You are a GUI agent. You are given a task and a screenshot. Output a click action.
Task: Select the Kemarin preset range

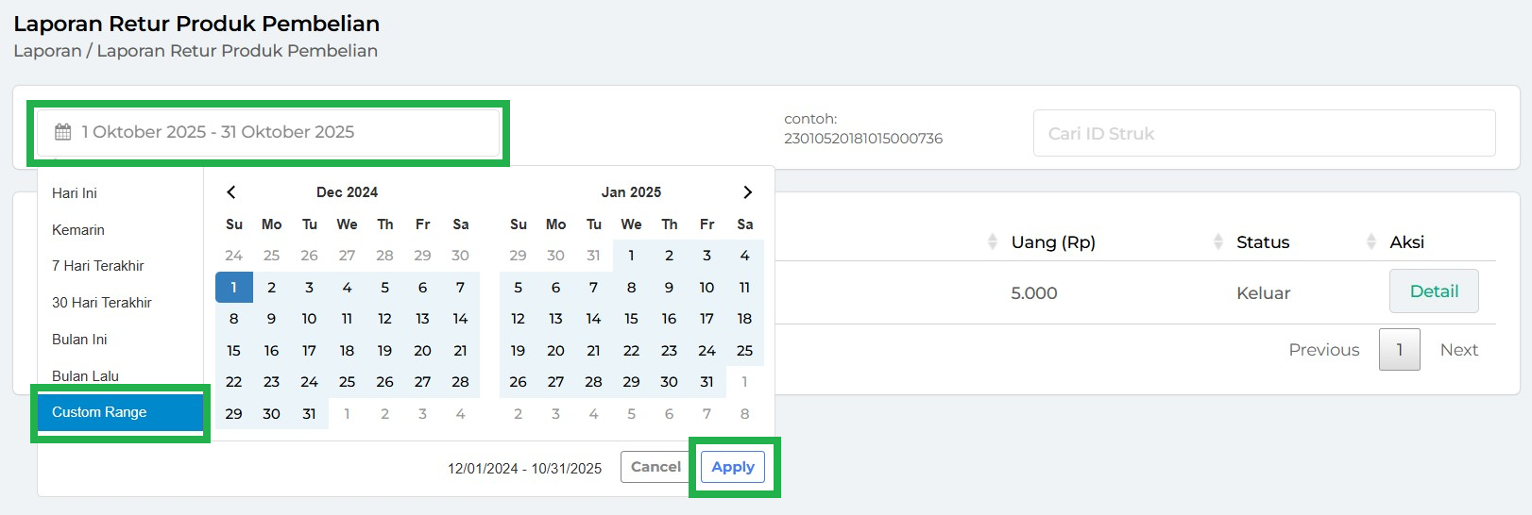pos(78,230)
